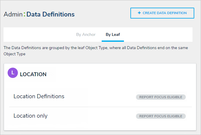Viewport: 201px width, 135px height.
Task: Click the Create Data Definition button
Action: tap(162, 13)
